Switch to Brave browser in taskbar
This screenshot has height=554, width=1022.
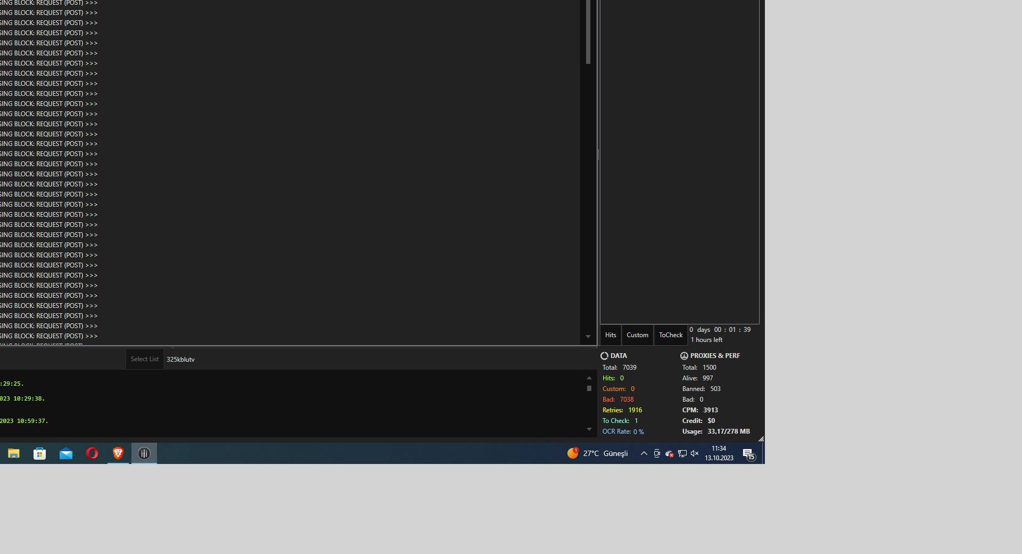click(118, 453)
